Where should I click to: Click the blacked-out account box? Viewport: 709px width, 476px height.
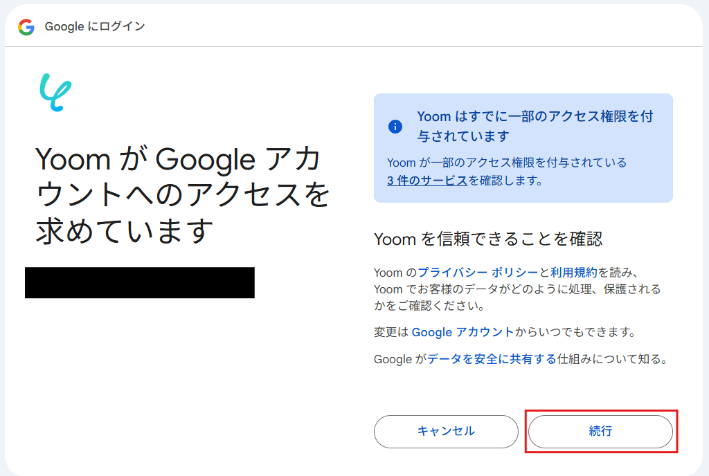tap(140, 282)
